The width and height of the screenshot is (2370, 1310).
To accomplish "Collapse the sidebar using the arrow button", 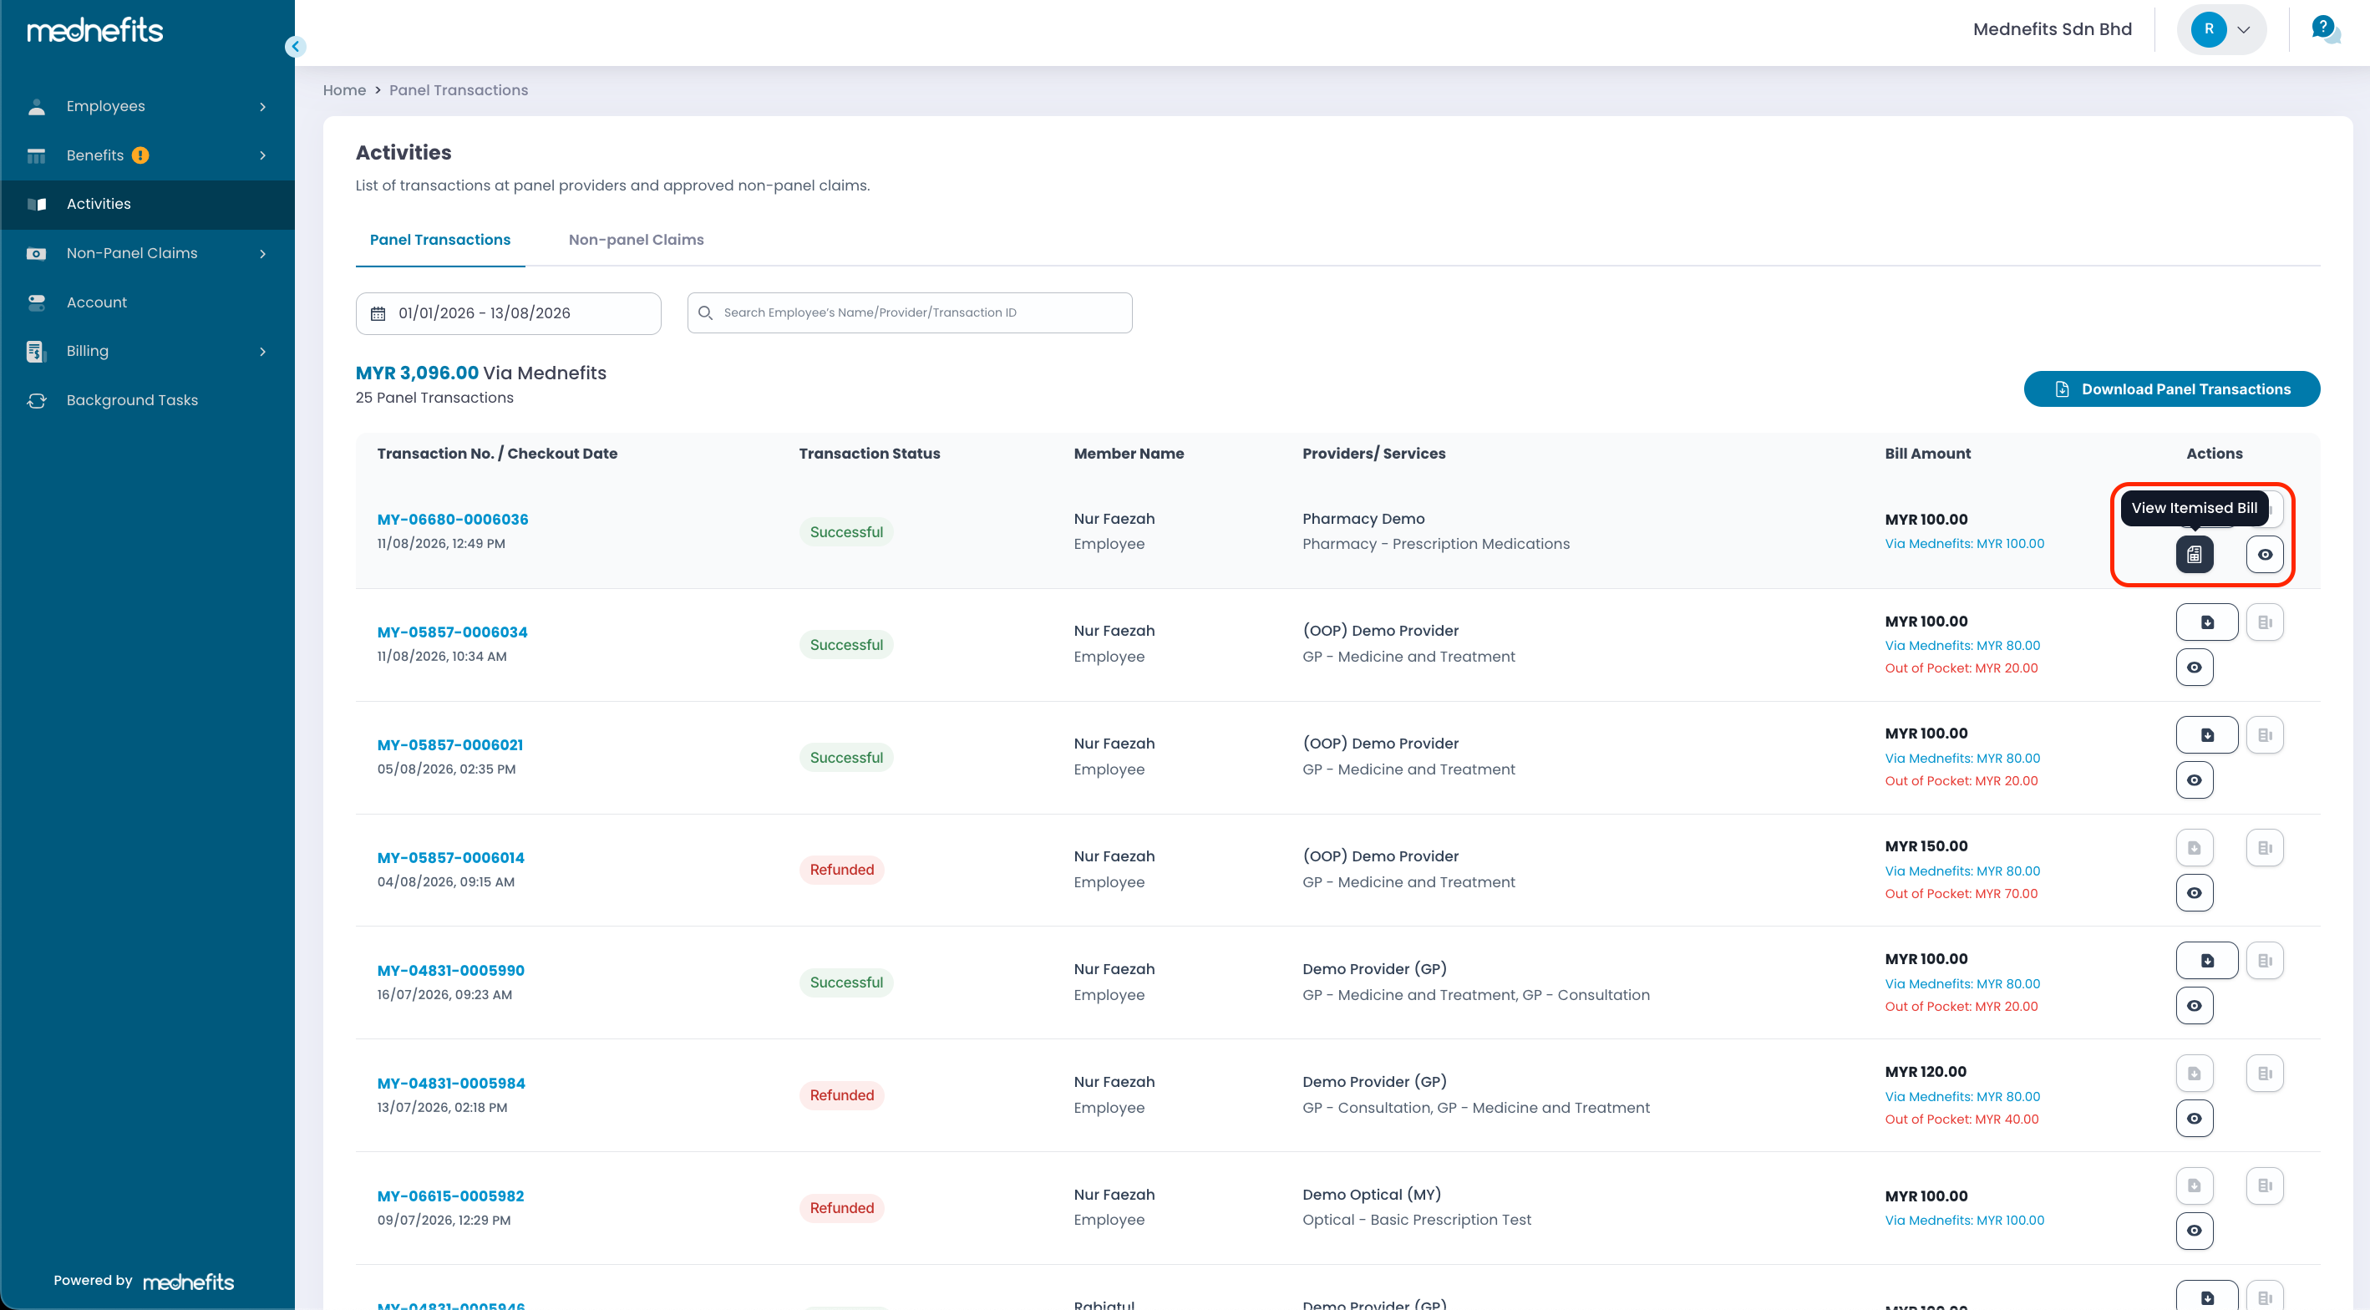I will coord(296,46).
